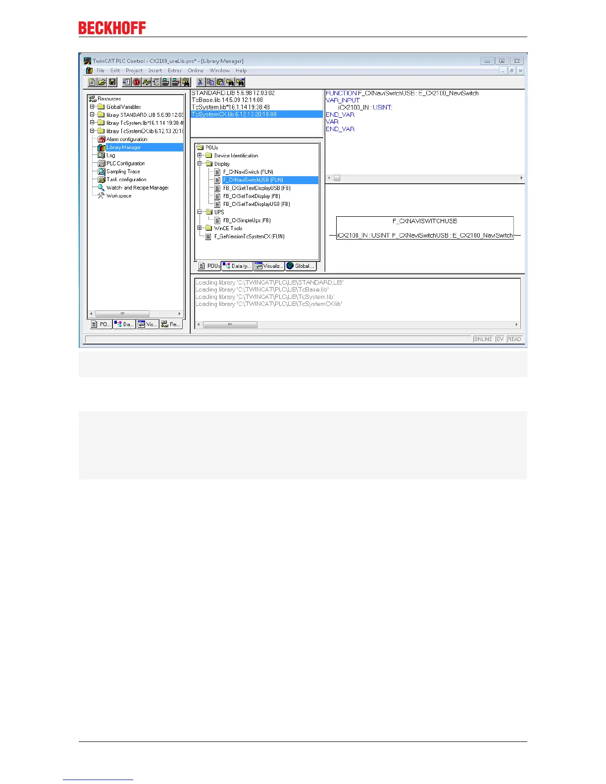Switch to library Data types tab
606x784 pixels.
pyautogui.click(x=237, y=266)
